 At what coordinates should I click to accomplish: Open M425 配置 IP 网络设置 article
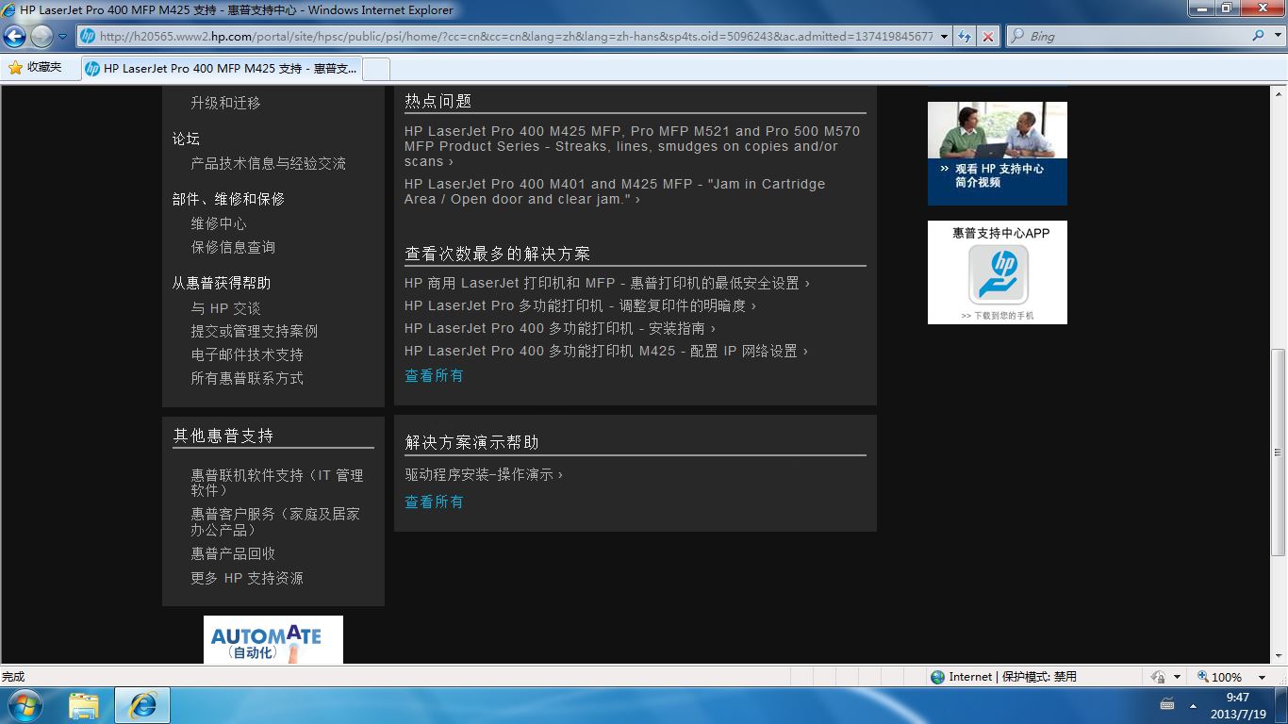tap(606, 351)
